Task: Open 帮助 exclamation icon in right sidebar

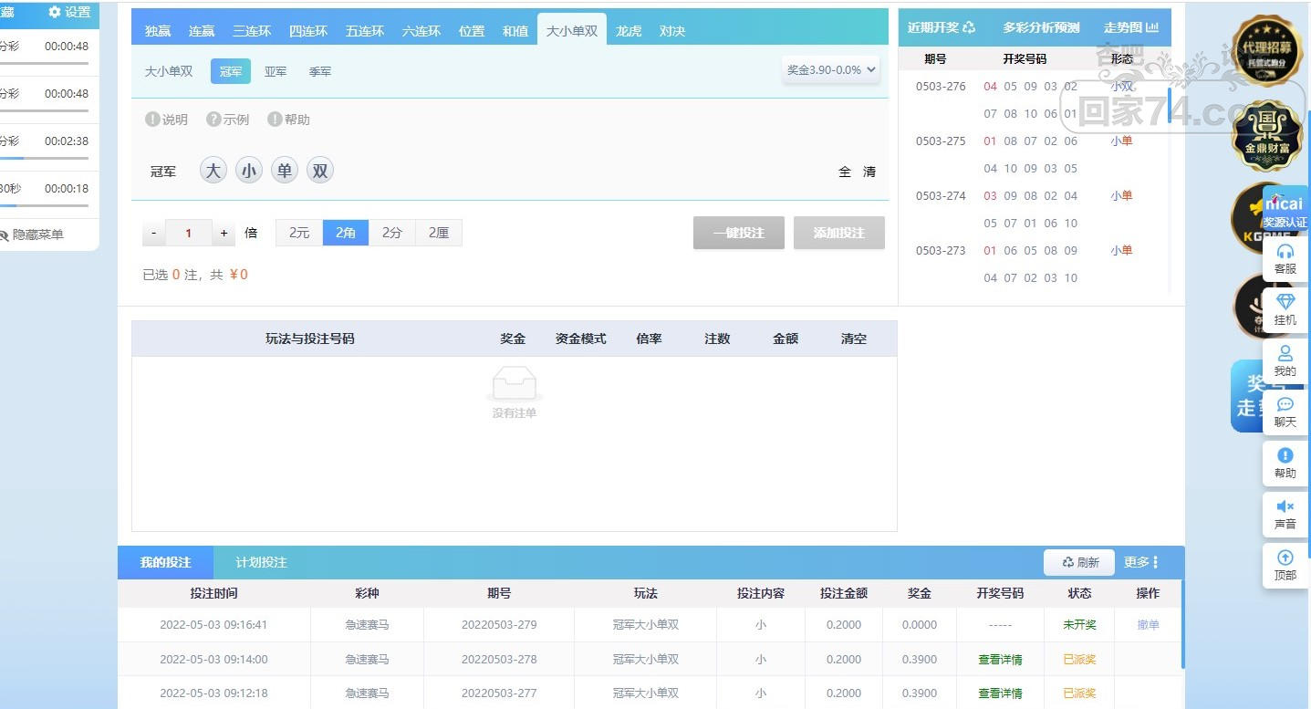Action: [1285, 455]
